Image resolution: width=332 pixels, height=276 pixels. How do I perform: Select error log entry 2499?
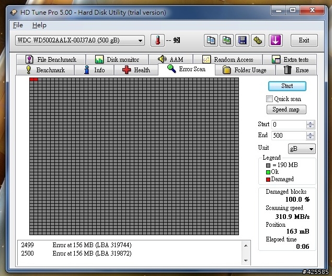point(130,245)
